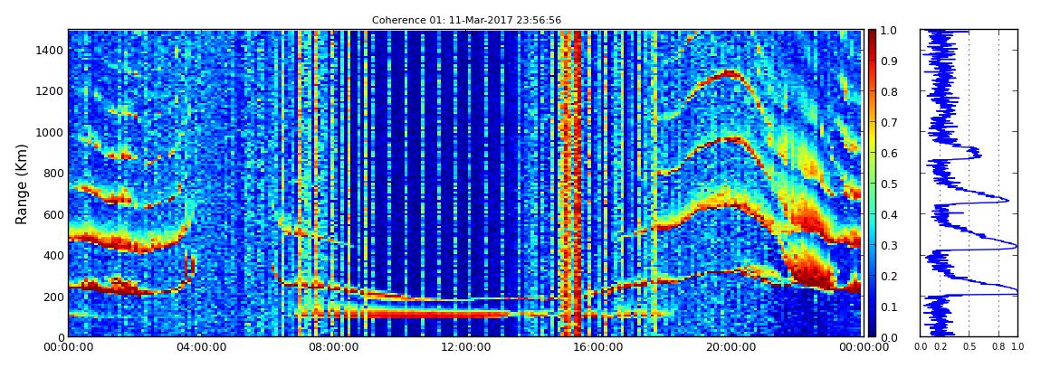Click the 1200 range tick label

pyautogui.click(x=51, y=90)
